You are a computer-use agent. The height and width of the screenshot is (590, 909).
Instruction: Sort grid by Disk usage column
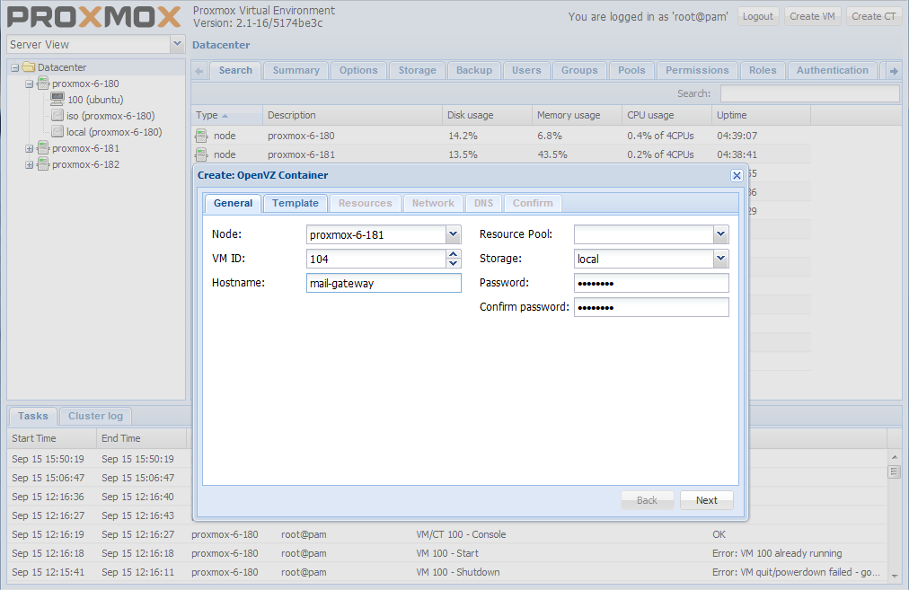[x=487, y=115]
